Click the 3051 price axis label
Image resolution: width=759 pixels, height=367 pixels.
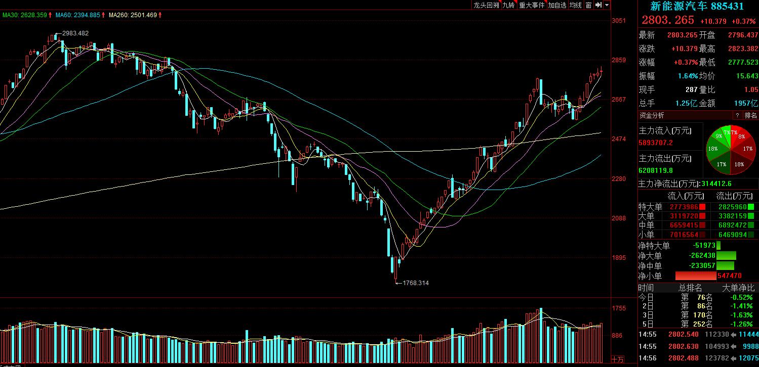point(619,21)
